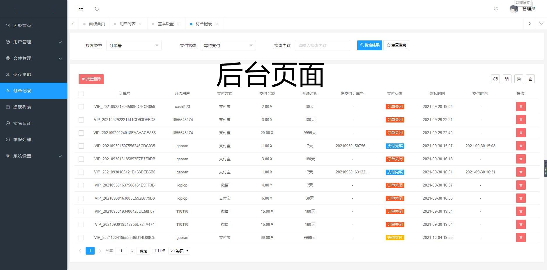Delete order VIP_202109301637508184E5FF3B
The image size is (547, 270).
[x=521, y=185]
